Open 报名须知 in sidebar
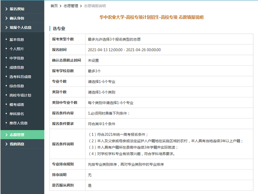The image size is (258, 194). (x=17, y=9)
